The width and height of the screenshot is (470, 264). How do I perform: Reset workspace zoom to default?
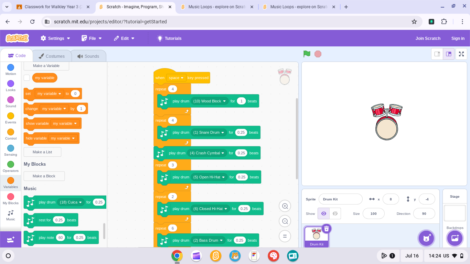pos(285,236)
